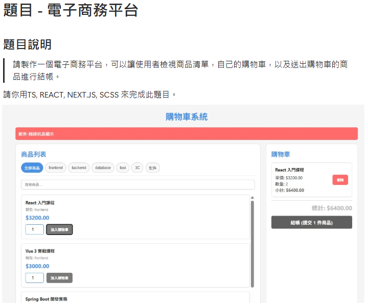The image size is (368, 306).
Task: Click the red error message banner
Action: (x=187, y=134)
